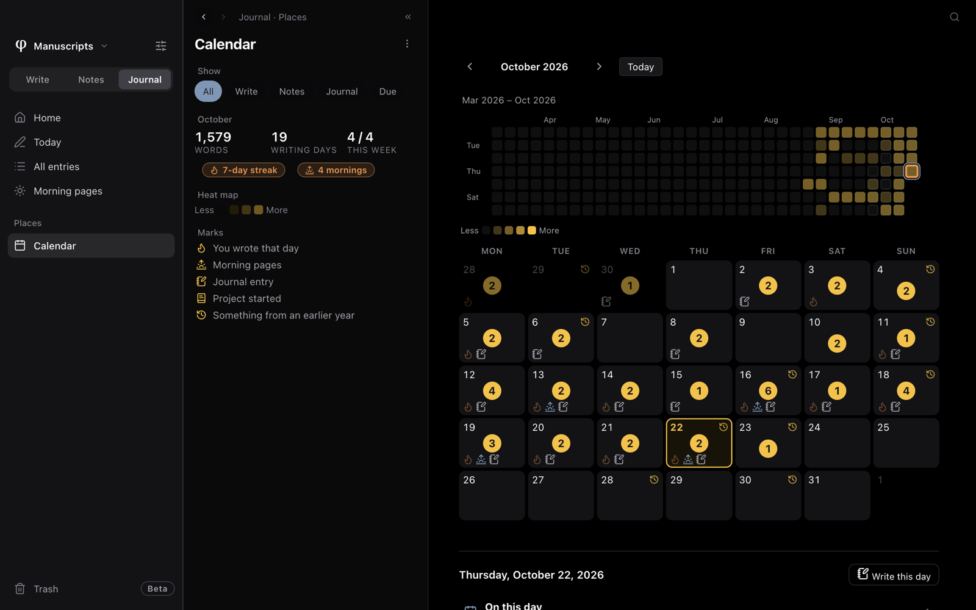The image size is (976, 610).
Task: Go forward with the navigation arrow
Action: [x=223, y=17]
